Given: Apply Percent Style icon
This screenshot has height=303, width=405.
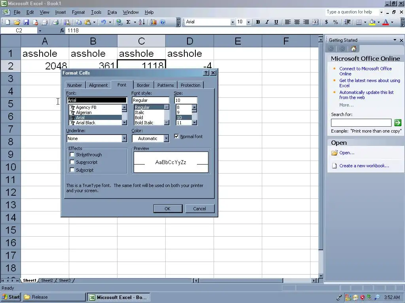Looking at the screenshot, I should [335, 22].
